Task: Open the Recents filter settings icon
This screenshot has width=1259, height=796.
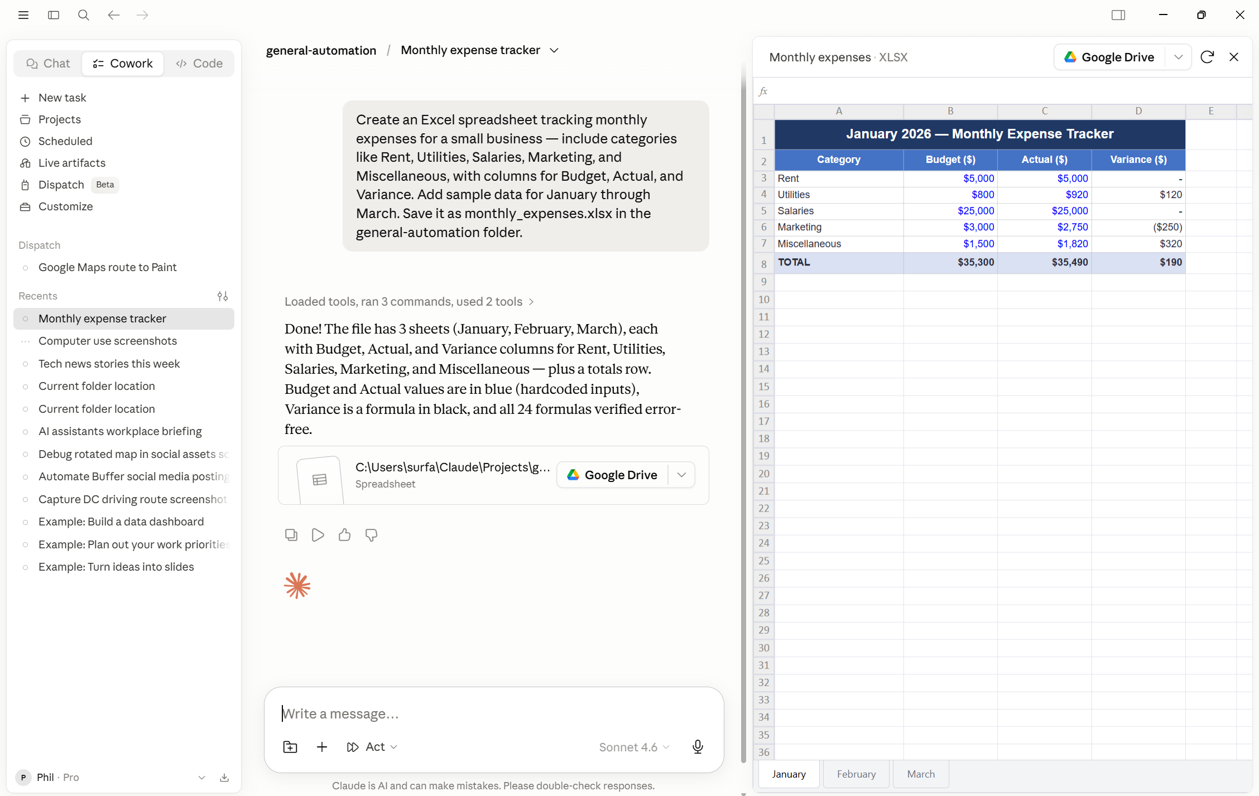Action: (223, 296)
